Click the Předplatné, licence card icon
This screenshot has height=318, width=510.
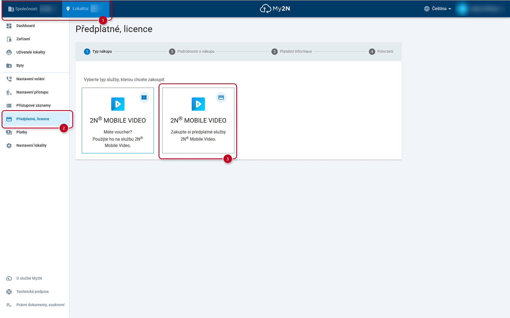click(x=9, y=119)
